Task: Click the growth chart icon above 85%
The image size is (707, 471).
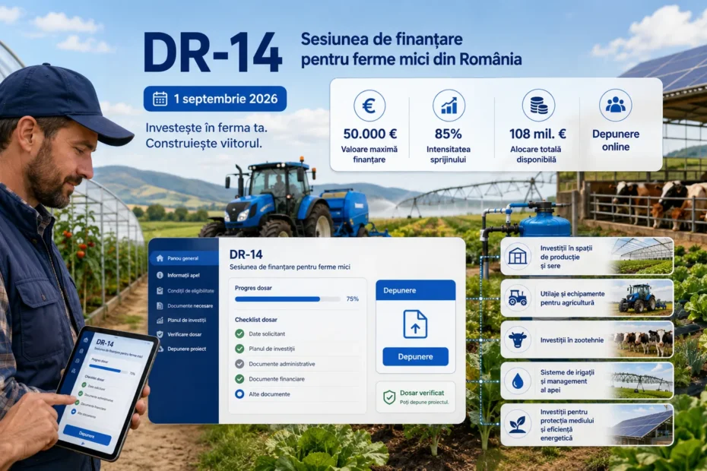Action: 449,106
